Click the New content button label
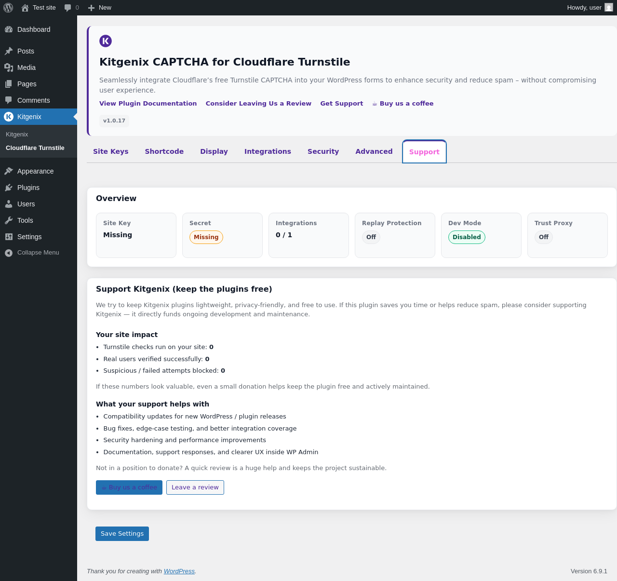 tap(105, 8)
